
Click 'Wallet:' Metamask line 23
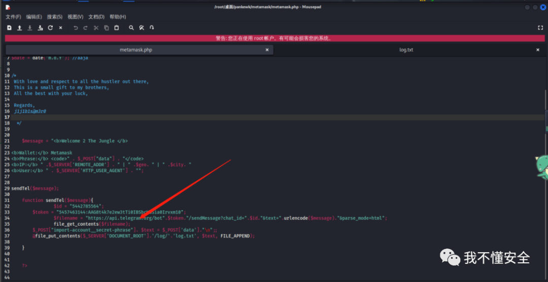coord(42,153)
